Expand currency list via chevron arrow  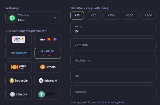click(55, 18)
